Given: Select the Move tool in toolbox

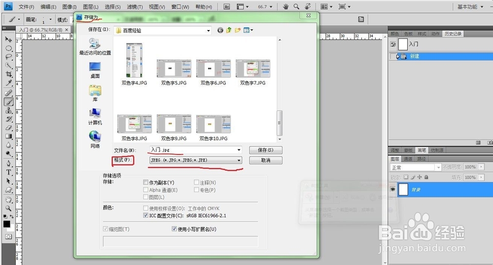Looking at the screenshot, I should pos(8,39).
